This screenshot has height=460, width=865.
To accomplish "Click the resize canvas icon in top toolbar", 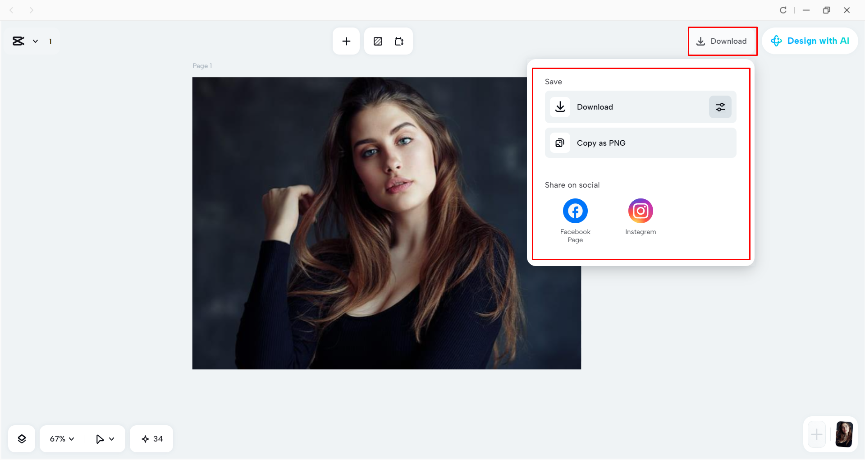I will pyautogui.click(x=399, y=41).
